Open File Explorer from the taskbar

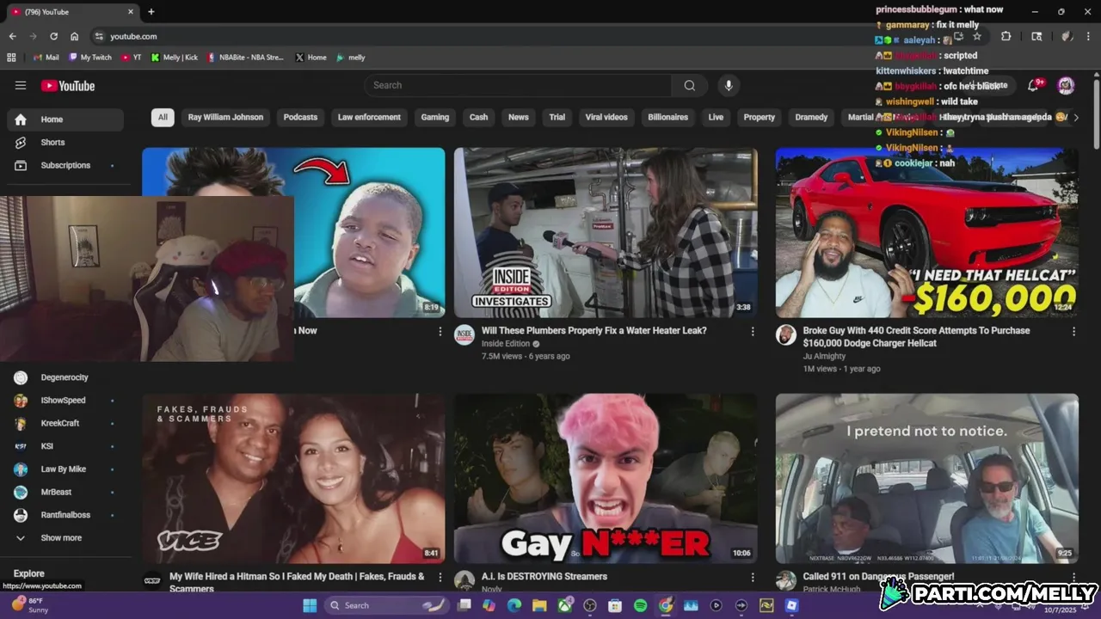pyautogui.click(x=539, y=605)
